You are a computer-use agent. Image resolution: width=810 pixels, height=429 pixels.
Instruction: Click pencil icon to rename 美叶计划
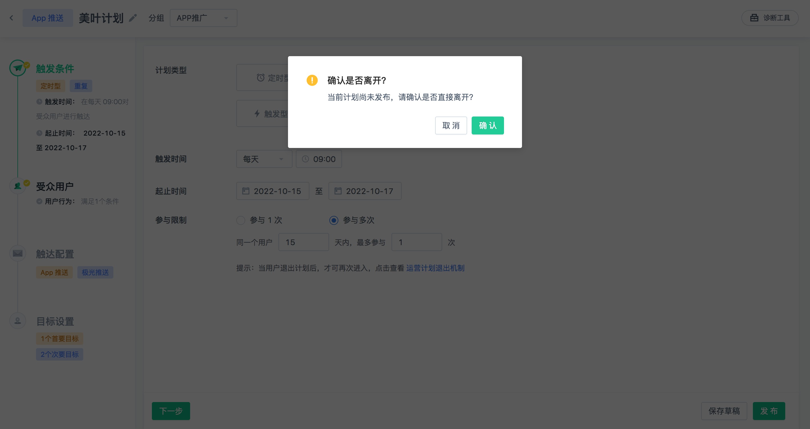tap(133, 18)
